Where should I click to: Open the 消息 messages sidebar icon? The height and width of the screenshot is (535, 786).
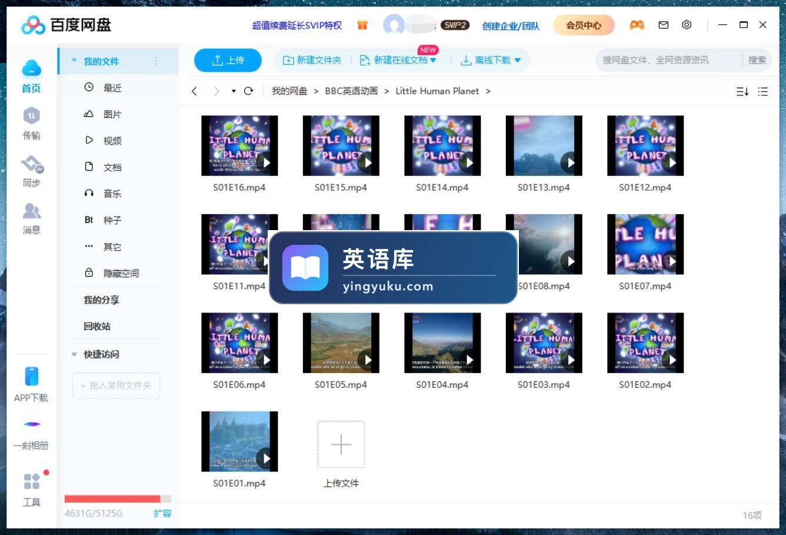tap(31, 218)
